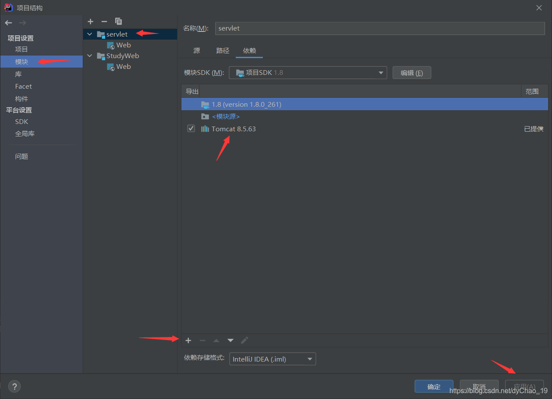Viewport: 552px width, 399px height.
Task: Select StudyWeb module in tree
Action: pyautogui.click(x=130, y=56)
